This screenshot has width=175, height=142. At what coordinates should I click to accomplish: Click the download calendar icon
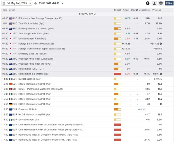coord(154,3)
